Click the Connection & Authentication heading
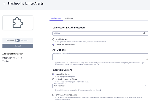Viewport: 150px width, 100px height. [x=69, y=28]
